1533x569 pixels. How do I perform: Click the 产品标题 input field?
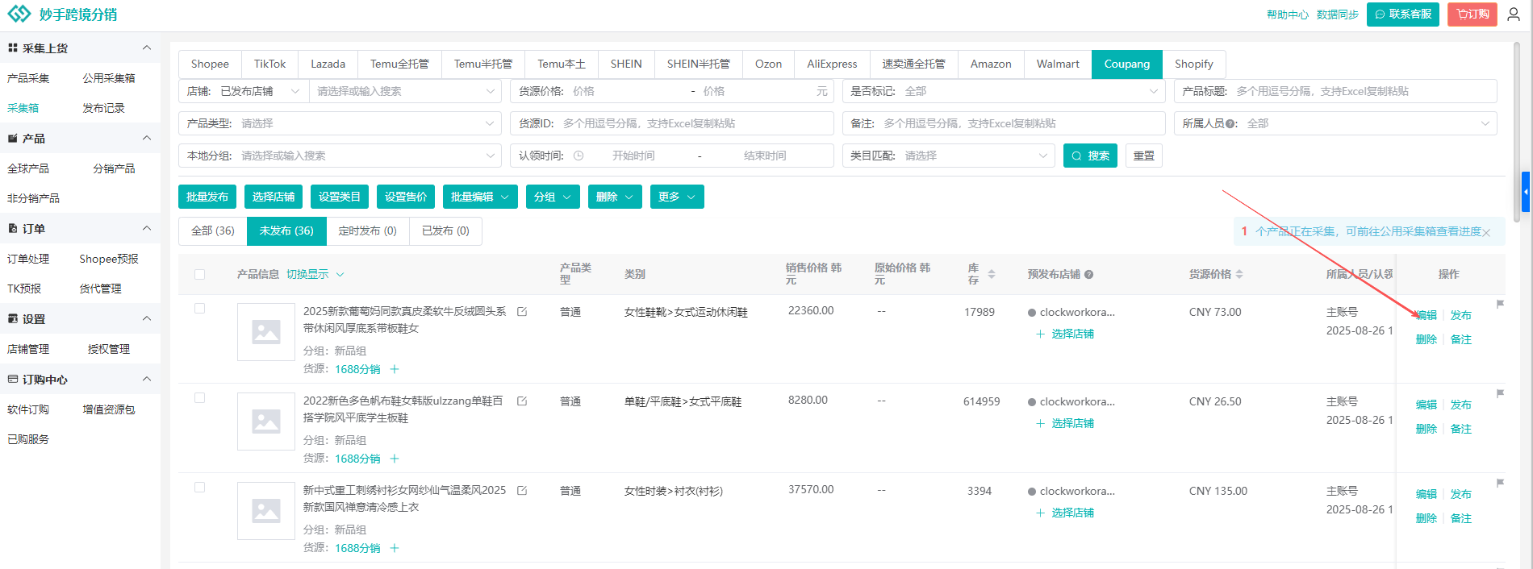[x=1362, y=91]
